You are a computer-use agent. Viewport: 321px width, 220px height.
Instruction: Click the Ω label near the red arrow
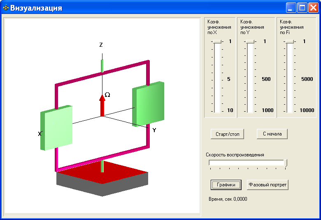tap(107, 95)
